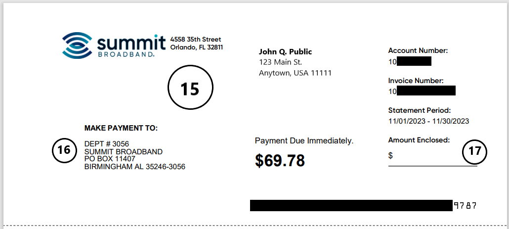Click the Summit Broadband logo icon

[77, 45]
